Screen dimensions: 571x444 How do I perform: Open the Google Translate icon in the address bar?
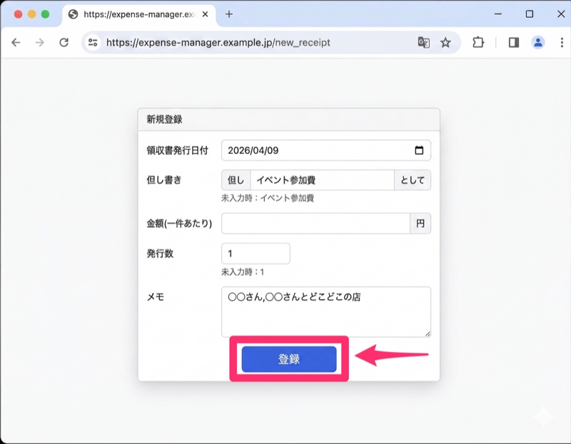(424, 42)
